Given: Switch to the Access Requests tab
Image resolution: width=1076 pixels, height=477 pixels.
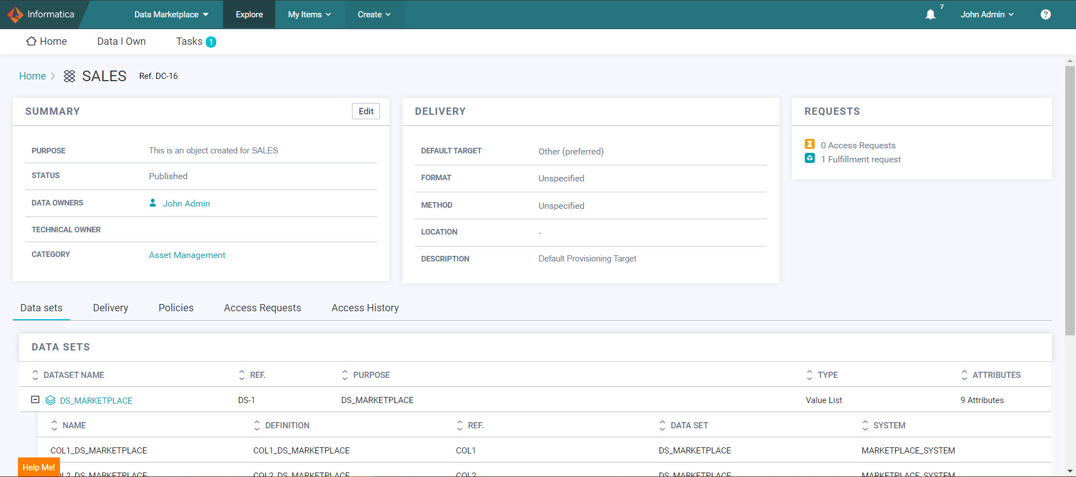Looking at the screenshot, I should click(262, 308).
